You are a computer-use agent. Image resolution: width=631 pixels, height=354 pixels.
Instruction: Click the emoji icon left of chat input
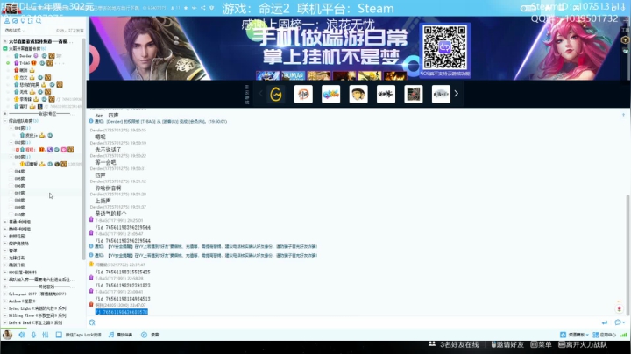coord(92,322)
